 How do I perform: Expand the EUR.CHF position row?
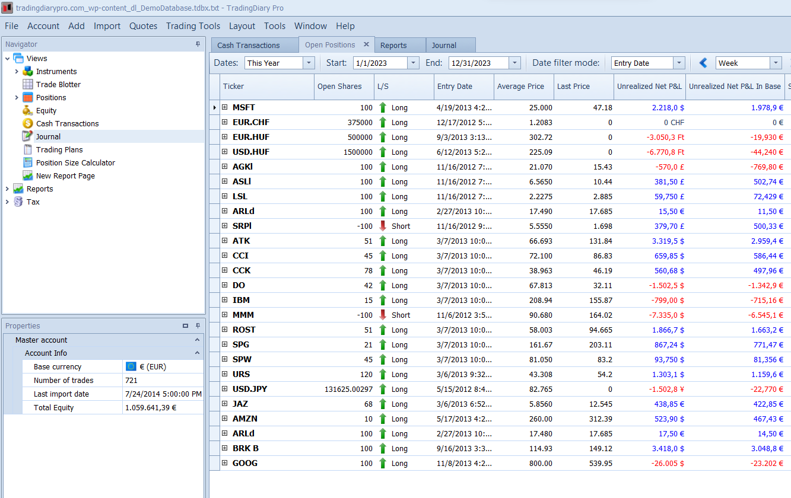(225, 122)
